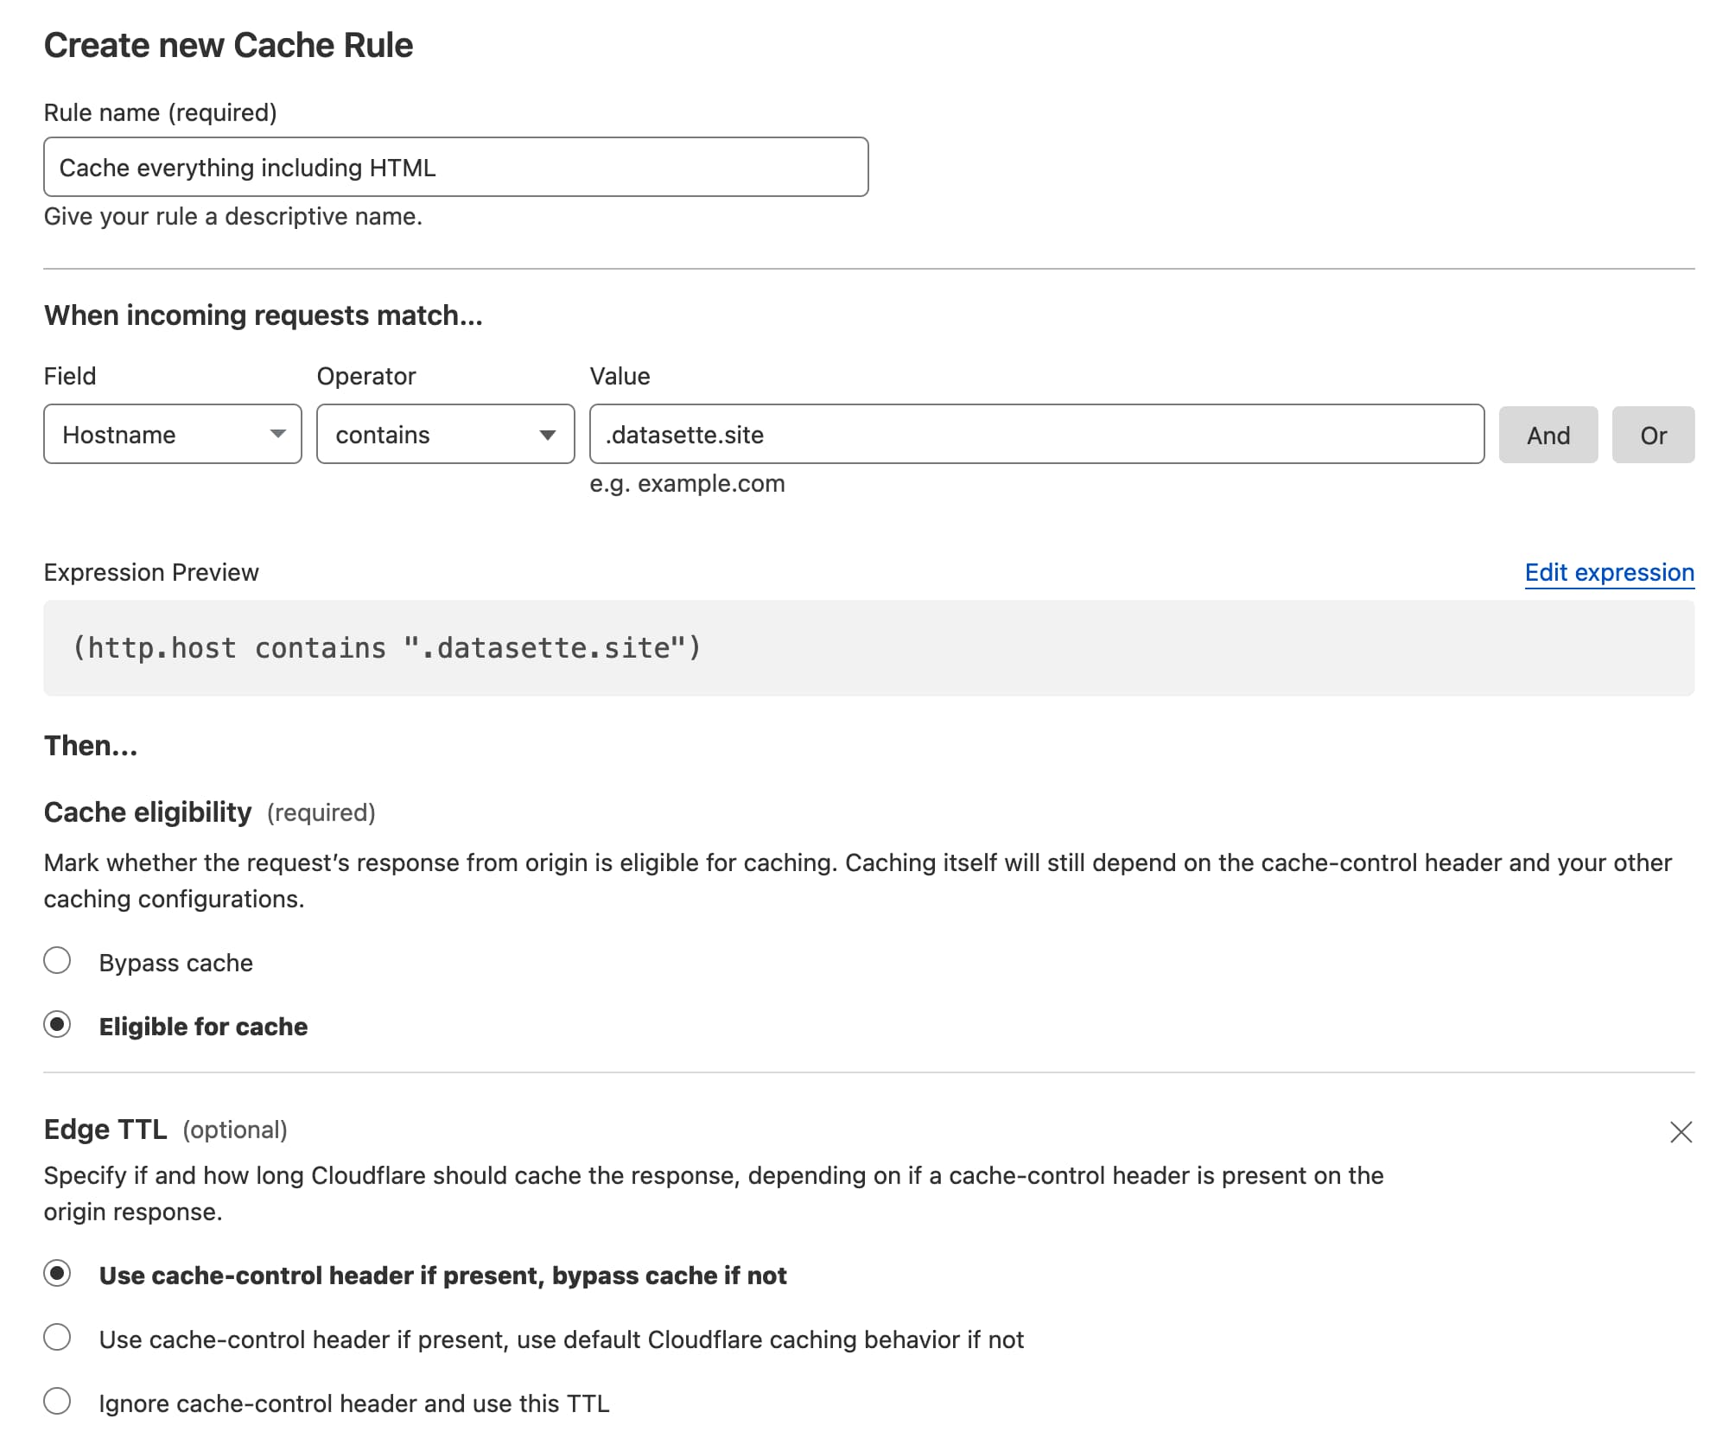The width and height of the screenshot is (1735, 1438).
Task: Choose default Cloudflare caching behavior option
Action: coord(57,1337)
